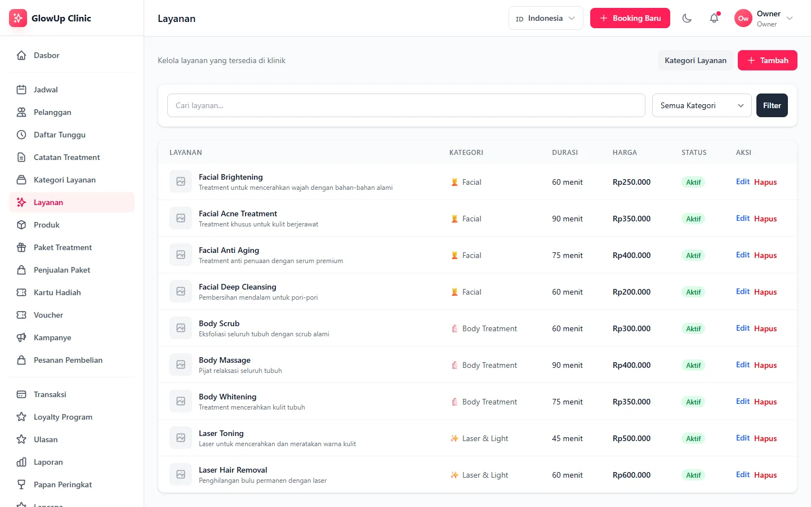This screenshot has height=507, width=811.
Task: Open Penjualan Paket menu item
Action: click(72, 270)
